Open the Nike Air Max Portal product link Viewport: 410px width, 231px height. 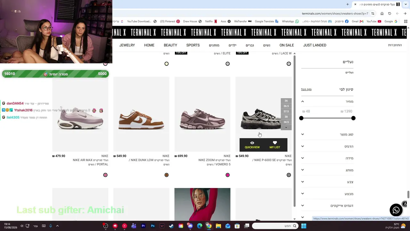(90, 162)
